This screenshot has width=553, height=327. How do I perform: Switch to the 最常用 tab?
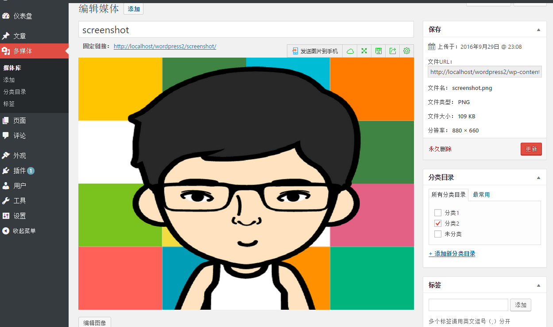tap(481, 195)
